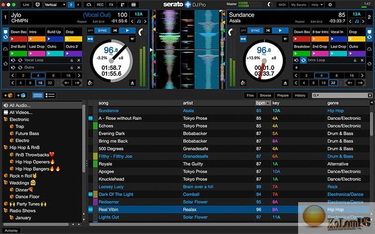Toggle SYNC on deck 2
The height and width of the screenshot is (234, 375).
tap(255, 30)
